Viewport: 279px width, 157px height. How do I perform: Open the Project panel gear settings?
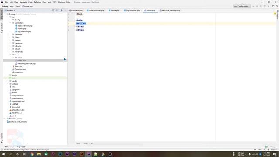pos(61,10)
